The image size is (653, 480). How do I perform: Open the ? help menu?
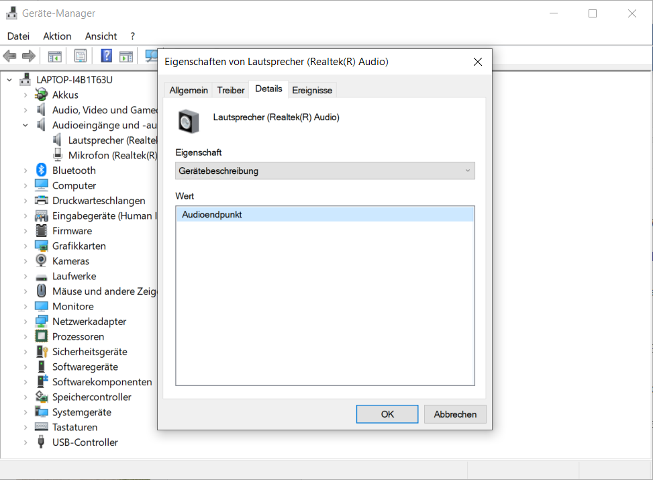132,36
